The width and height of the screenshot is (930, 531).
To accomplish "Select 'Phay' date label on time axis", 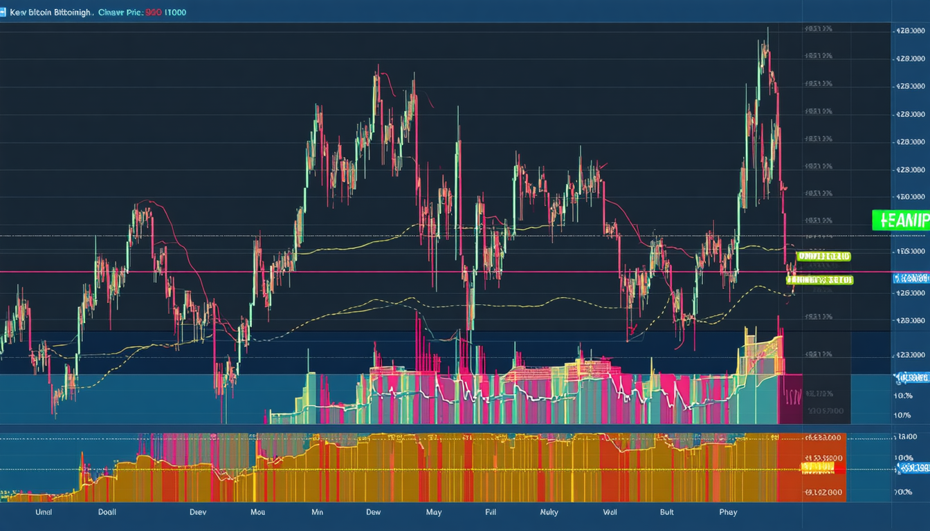I will click(728, 512).
